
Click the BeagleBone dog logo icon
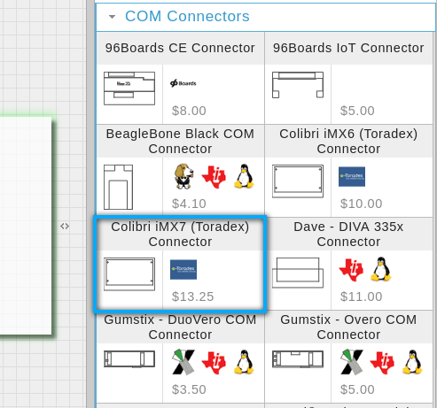[183, 177]
